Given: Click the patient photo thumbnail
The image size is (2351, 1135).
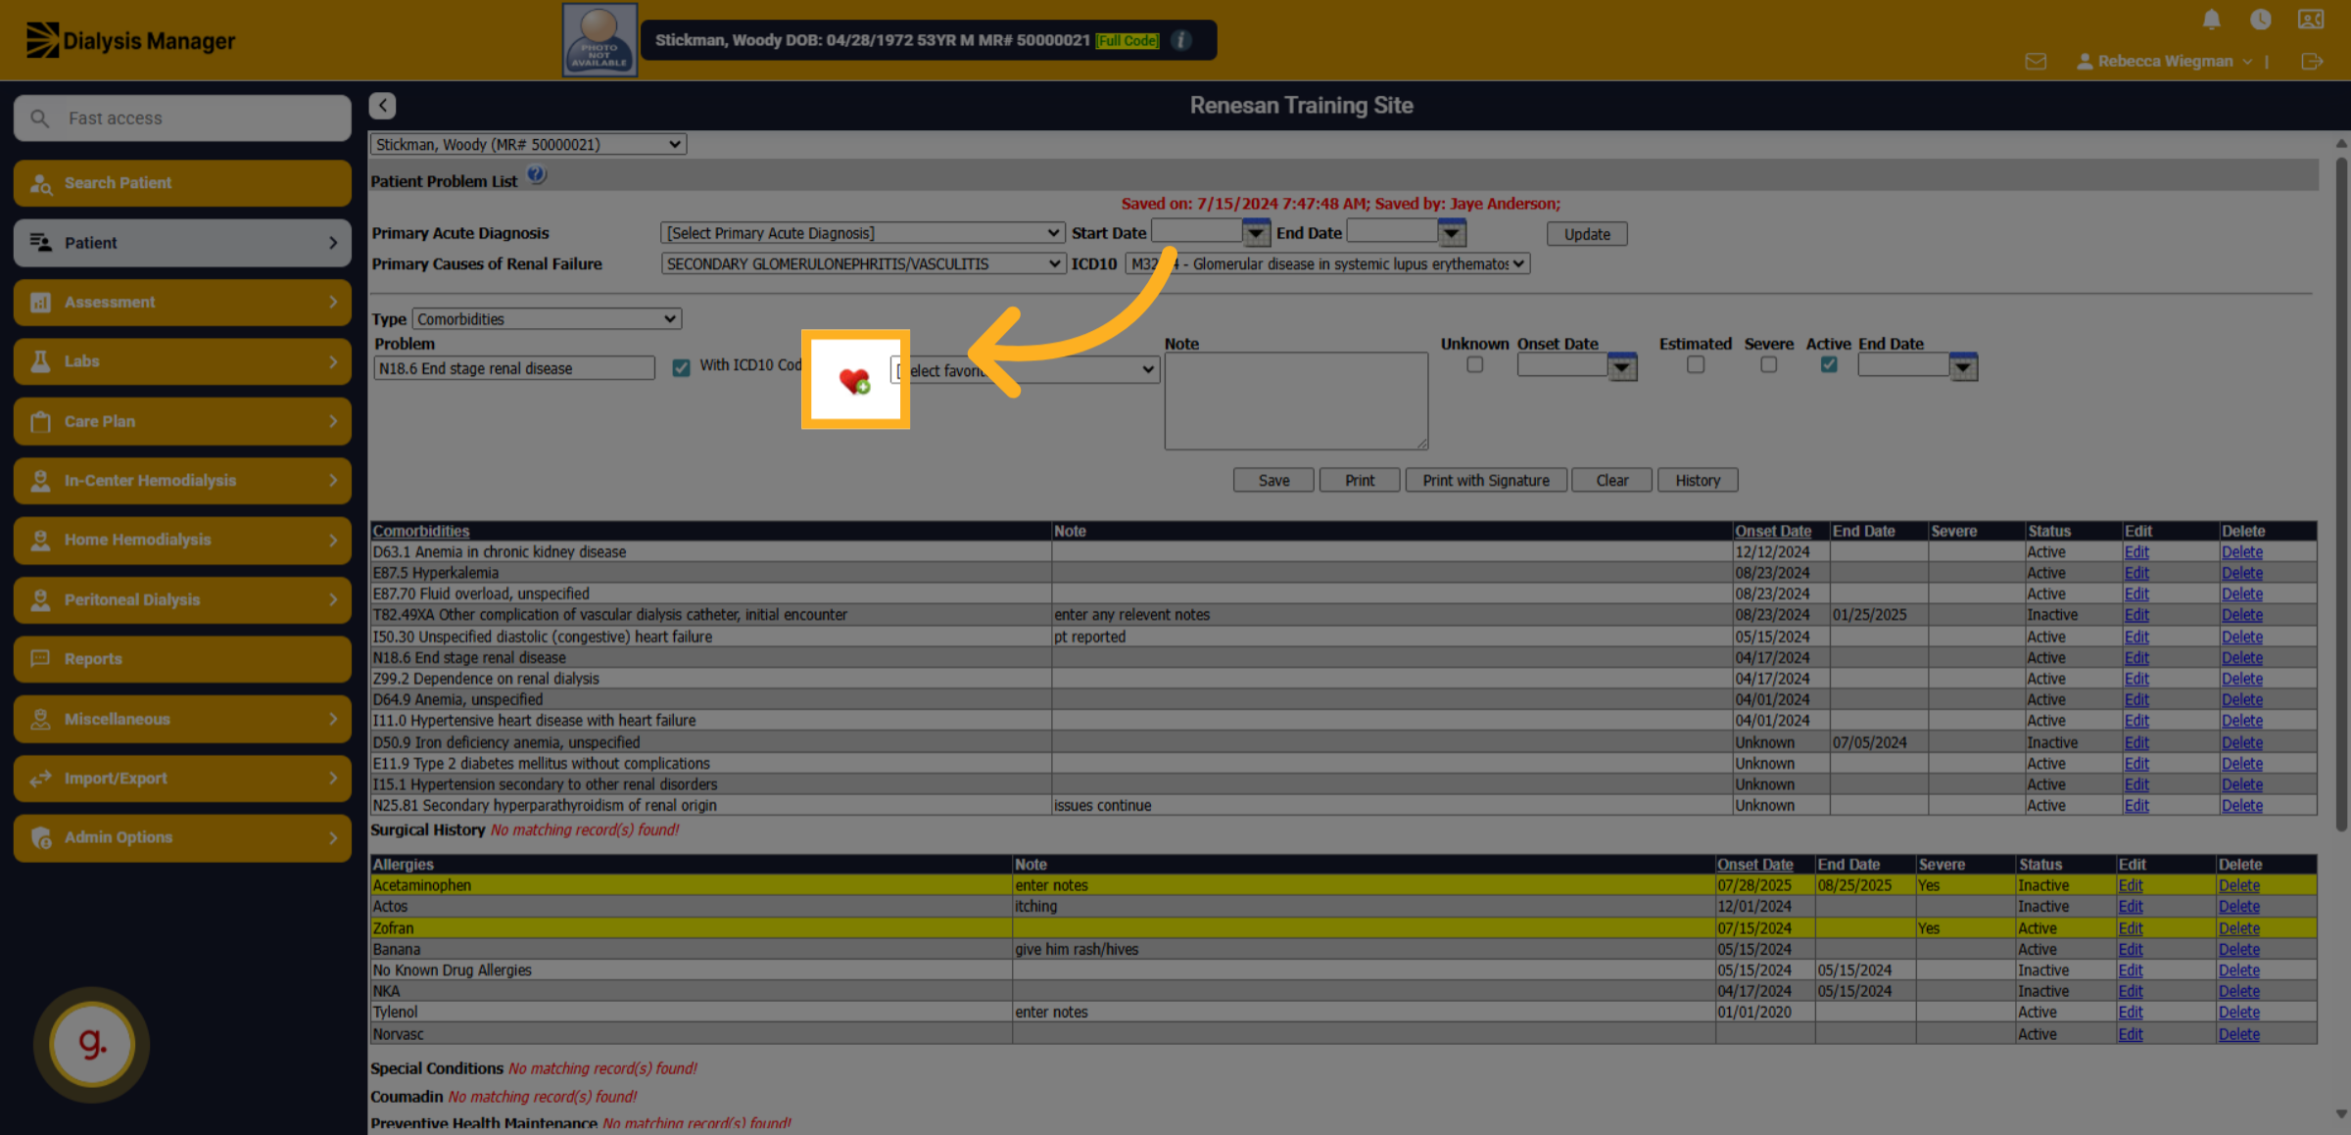Looking at the screenshot, I should 600,40.
